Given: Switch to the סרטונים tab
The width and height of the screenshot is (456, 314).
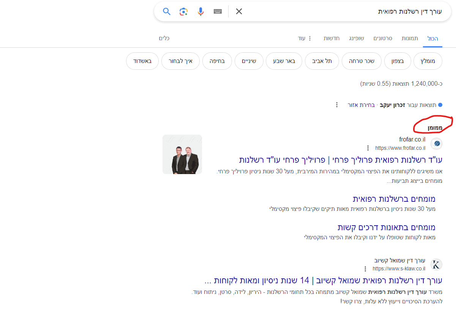Looking at the screenshot, I should 383,38.
